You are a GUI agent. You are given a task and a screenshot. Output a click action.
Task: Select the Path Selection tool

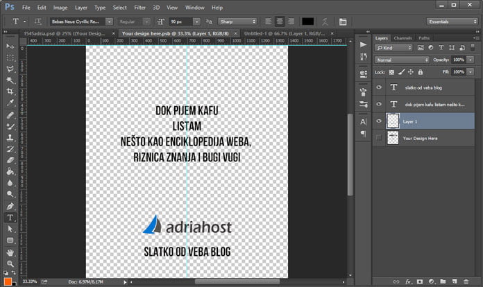(10, 229)
